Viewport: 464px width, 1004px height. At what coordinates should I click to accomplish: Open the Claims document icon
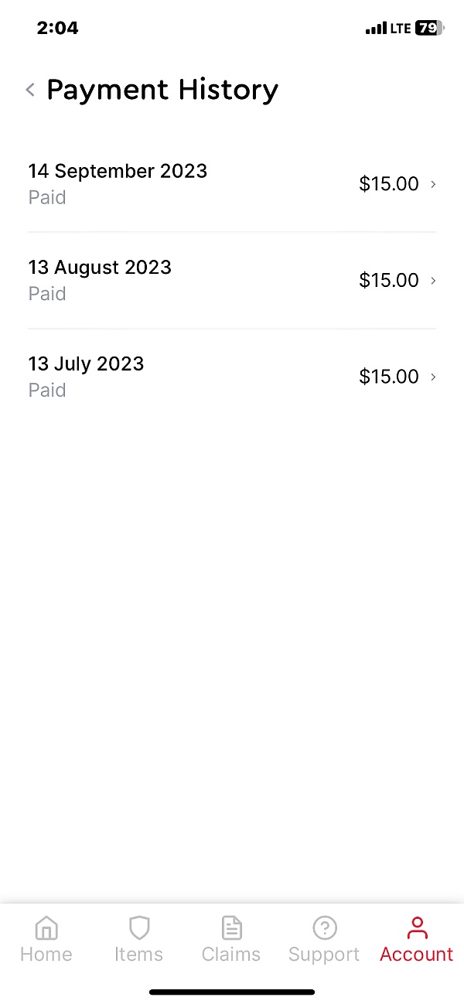231,927
